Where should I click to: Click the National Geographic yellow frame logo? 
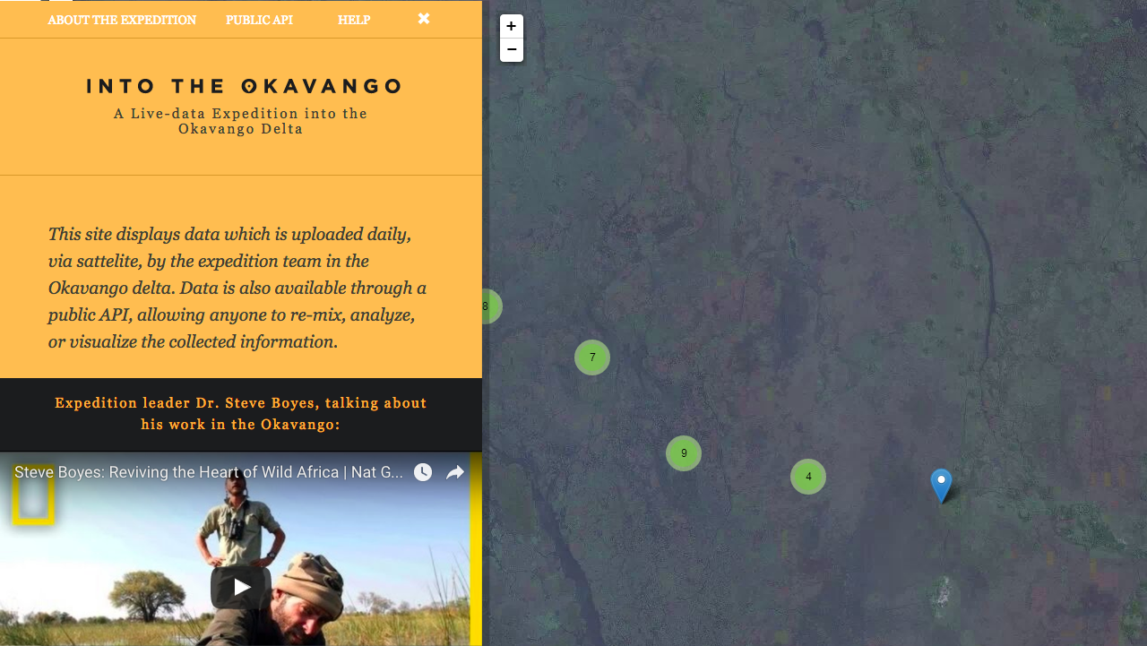tap(33, 496)
